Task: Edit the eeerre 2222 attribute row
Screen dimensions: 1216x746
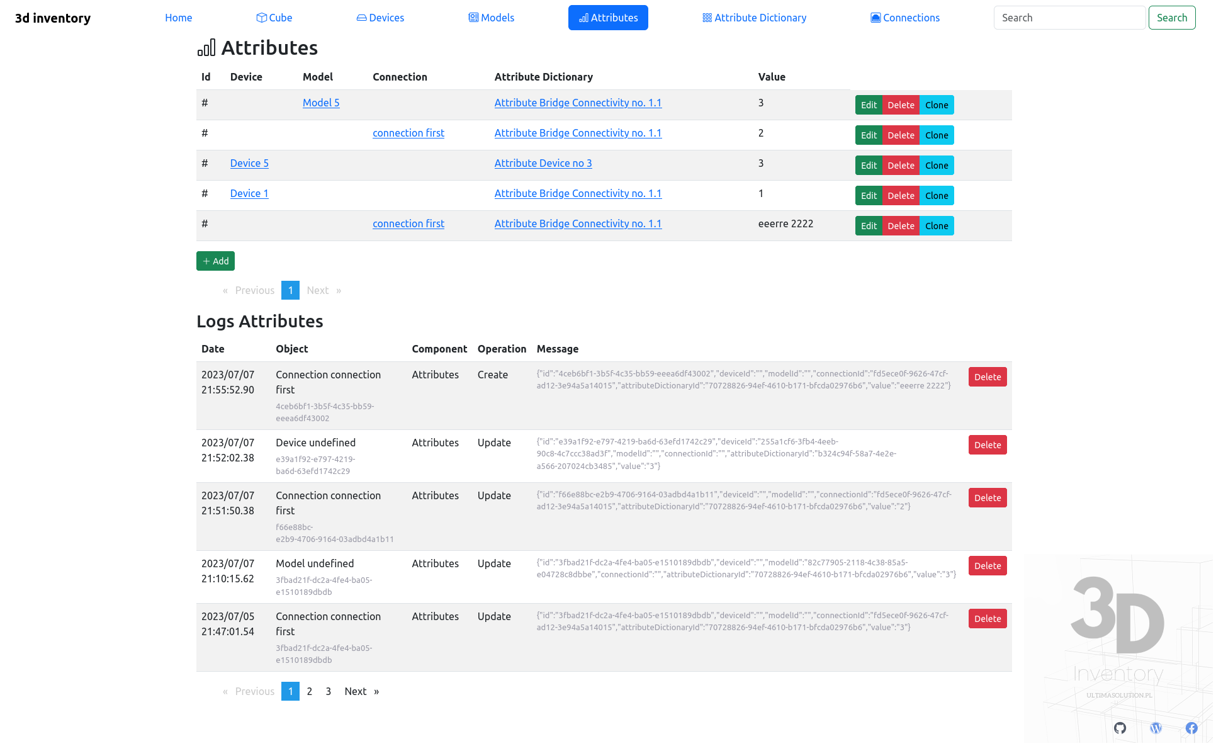Action: point(869,226)
